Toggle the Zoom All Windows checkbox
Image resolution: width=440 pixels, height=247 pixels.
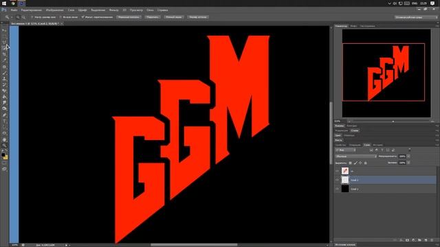click(60, 17)
